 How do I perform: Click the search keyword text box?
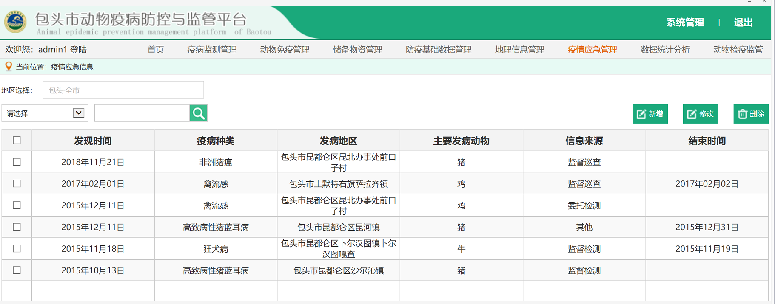[x=142, y=113]
